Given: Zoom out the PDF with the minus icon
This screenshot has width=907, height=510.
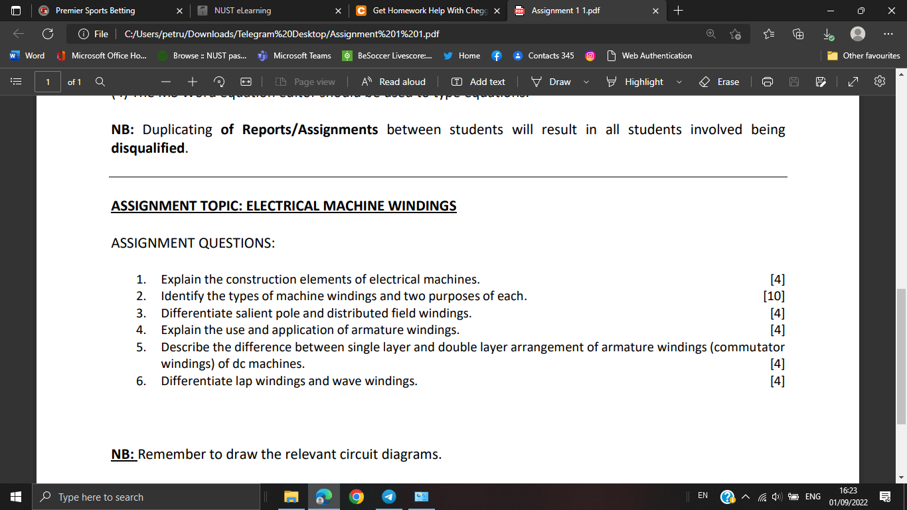Looking at the screenshot, I should pos(166,82).
